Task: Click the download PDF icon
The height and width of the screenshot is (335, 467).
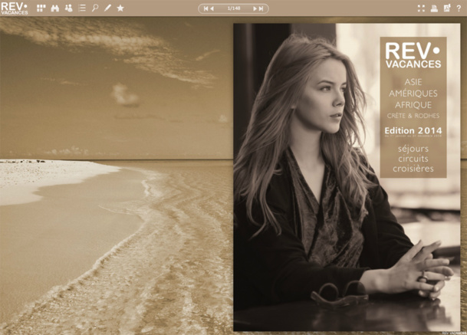Action: [x=446, y=8]
